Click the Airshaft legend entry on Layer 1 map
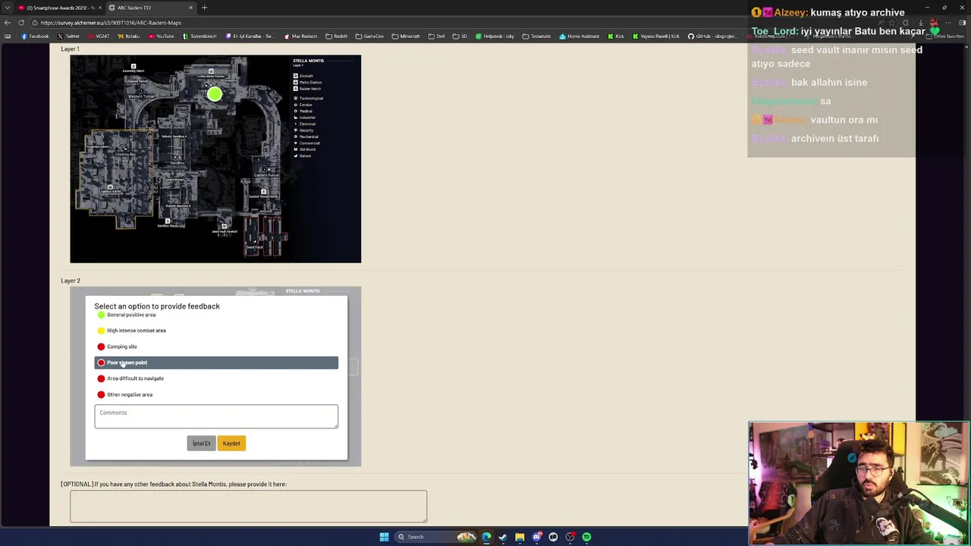Viewport: 971px width, 546px height. tap(303, 76)
